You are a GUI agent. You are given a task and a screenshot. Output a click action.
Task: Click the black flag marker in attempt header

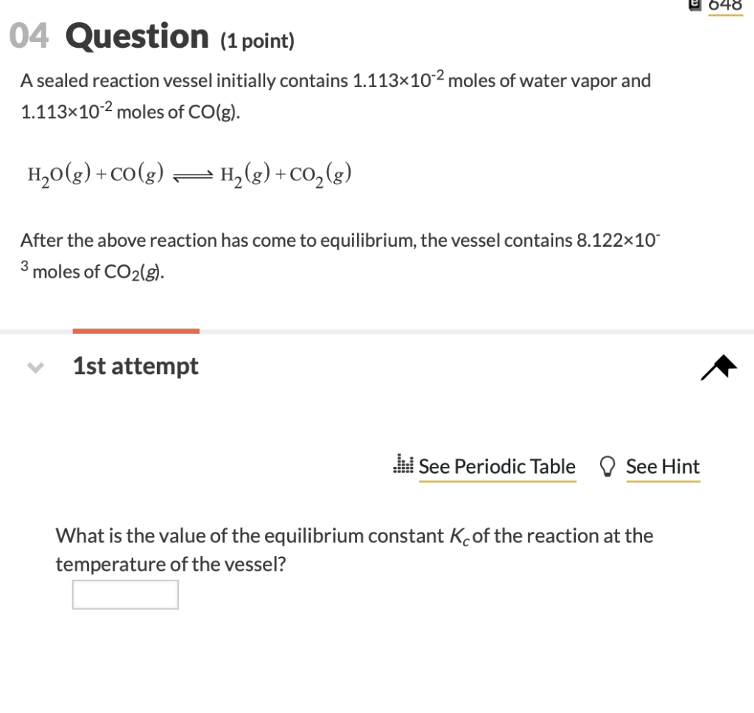[718, 366]
